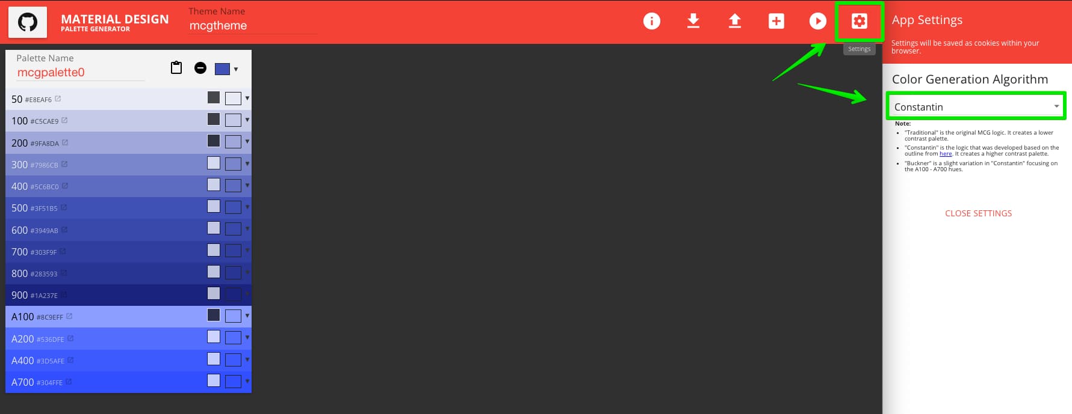Screen dimensions: 1072x414
Task: Open the Settings gear icon
Action: tap(859, 21)
